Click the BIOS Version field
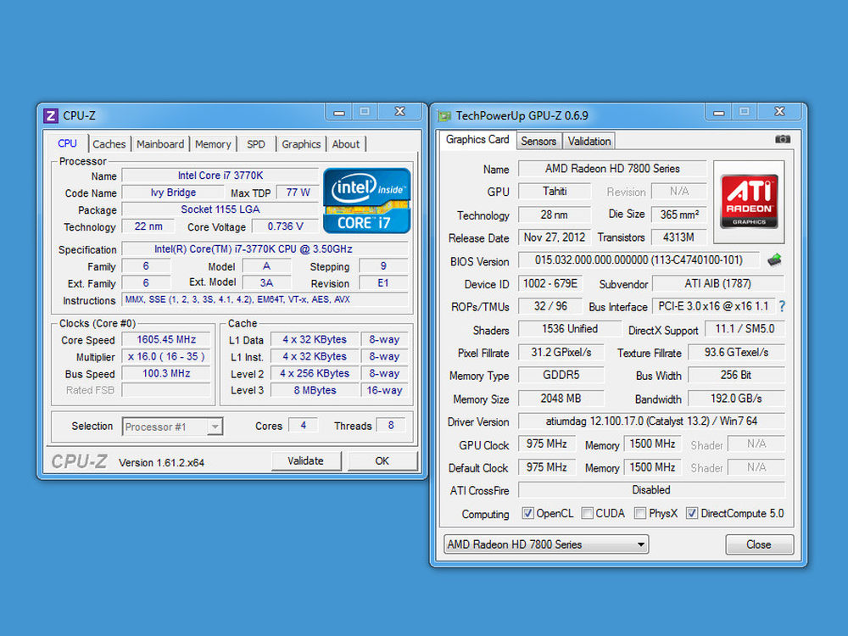Screen dimensions: 848x636 click(639, 260)
